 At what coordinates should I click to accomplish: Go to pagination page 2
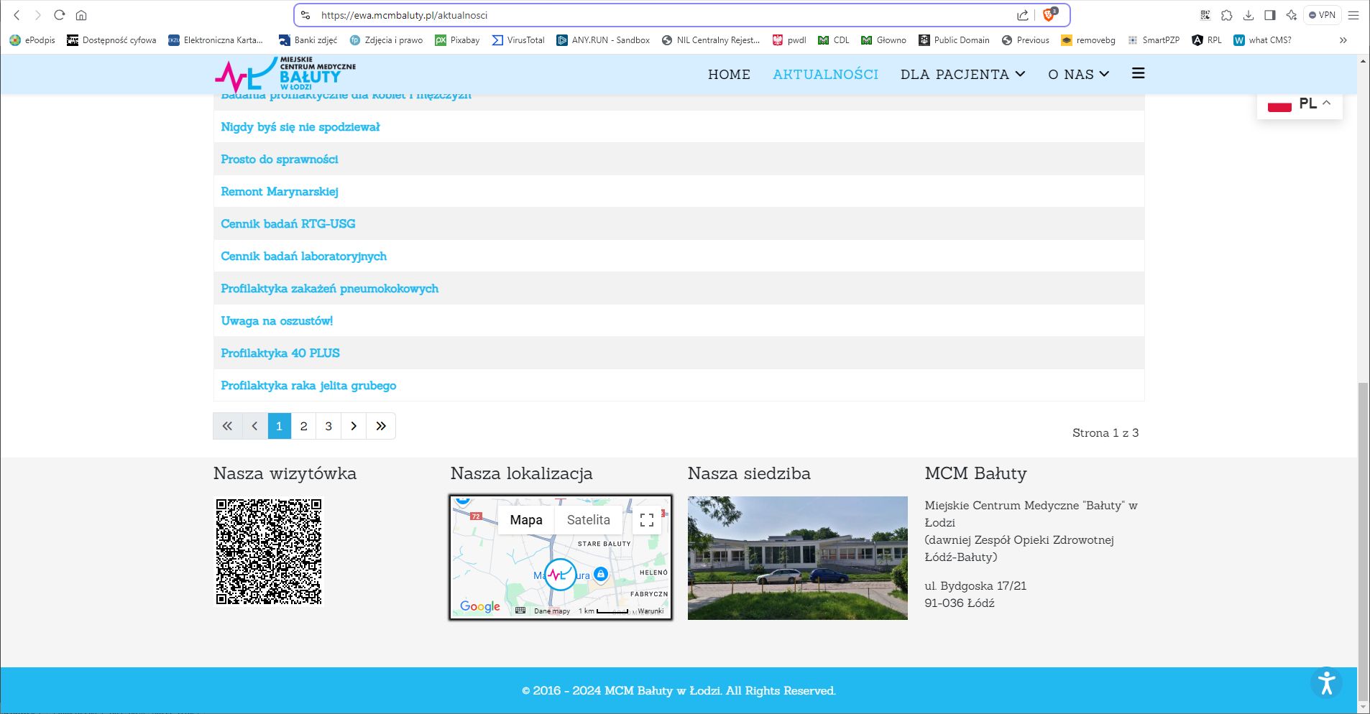coord(303,426)
